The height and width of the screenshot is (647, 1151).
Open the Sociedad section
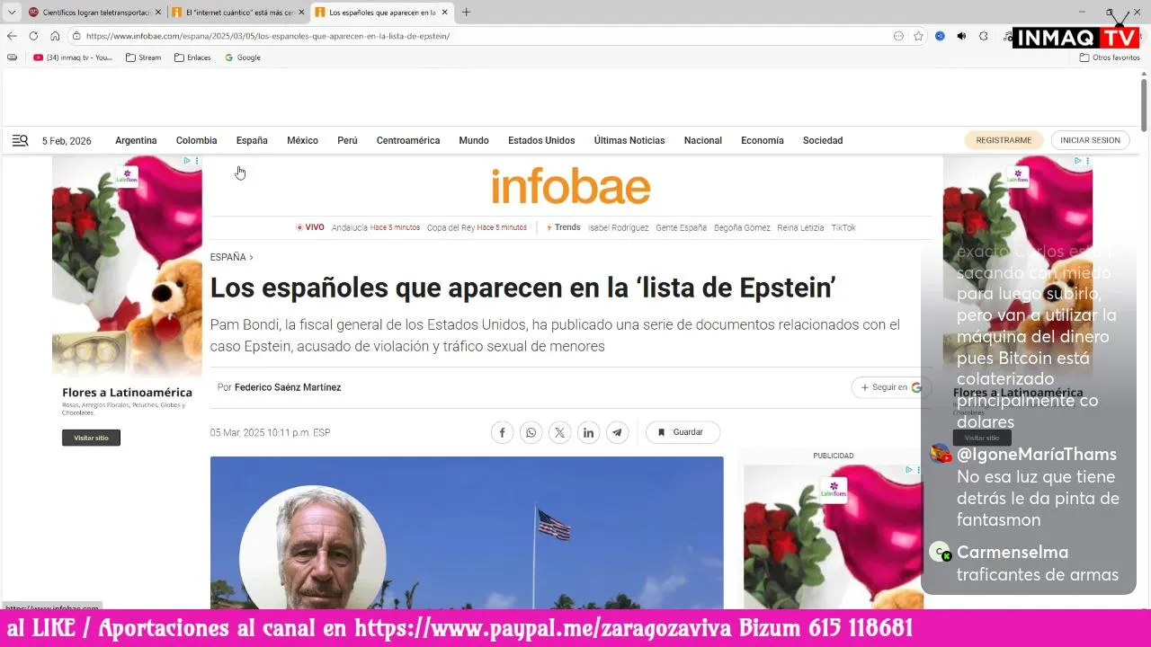(823, 140)
